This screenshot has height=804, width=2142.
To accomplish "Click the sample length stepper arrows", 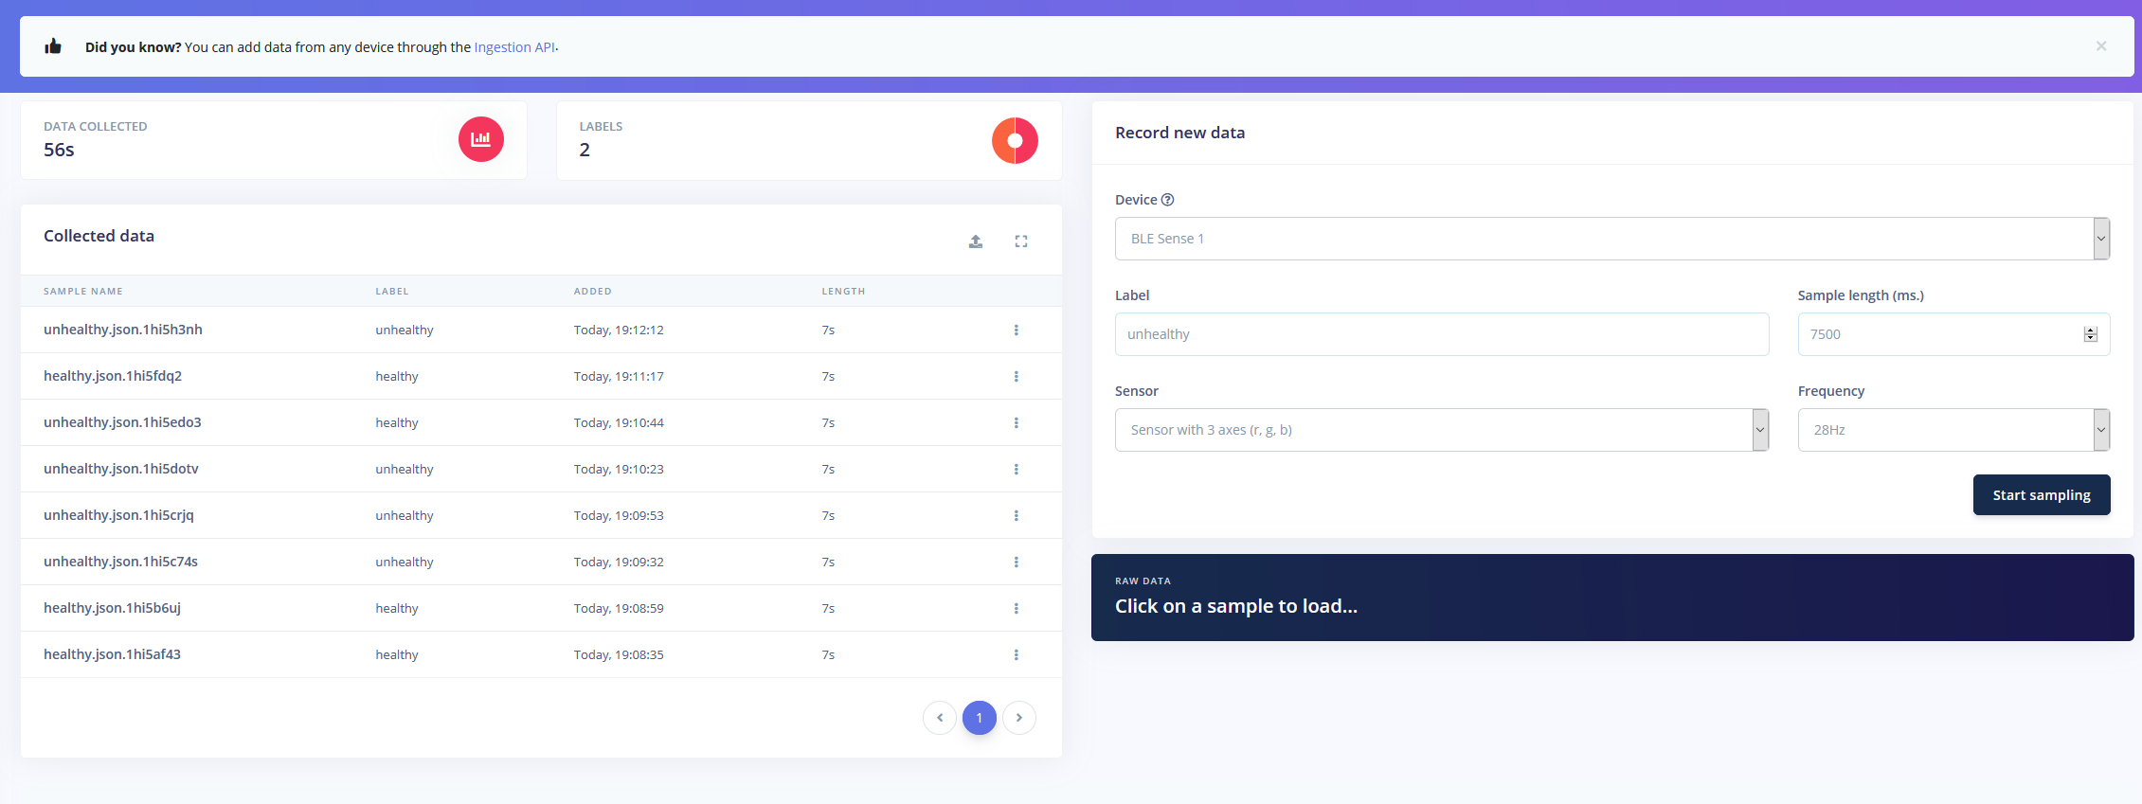I will [2091, 334].
